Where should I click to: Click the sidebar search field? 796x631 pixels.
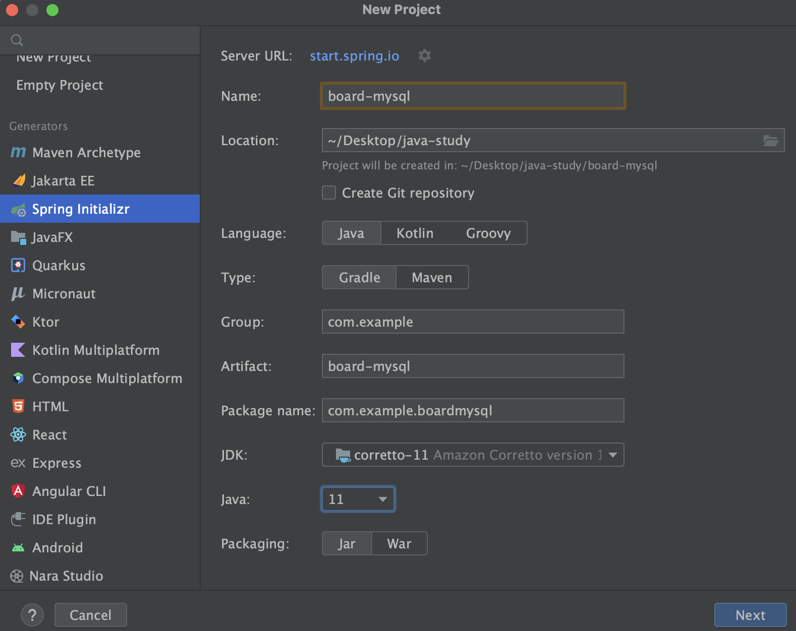100,40
